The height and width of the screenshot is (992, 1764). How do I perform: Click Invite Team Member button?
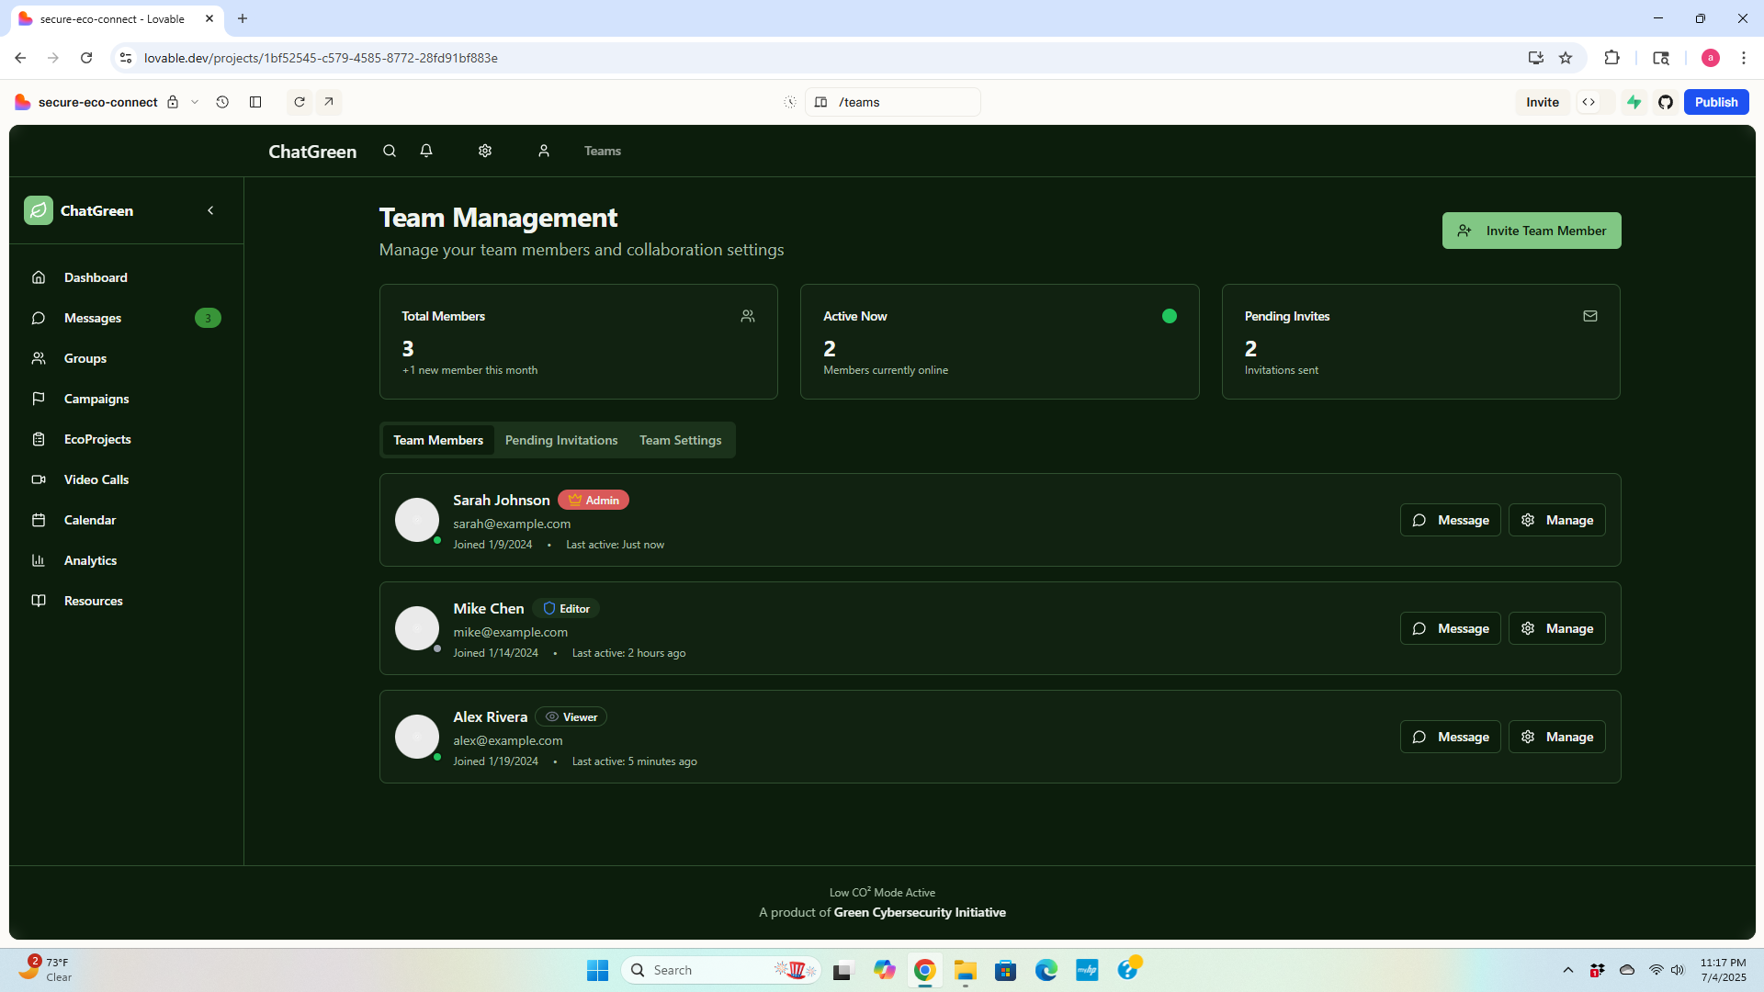[x=1531, y=231]
